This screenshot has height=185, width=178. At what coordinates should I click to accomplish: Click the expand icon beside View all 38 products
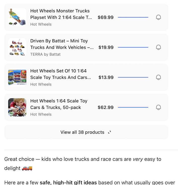[109, 132]
